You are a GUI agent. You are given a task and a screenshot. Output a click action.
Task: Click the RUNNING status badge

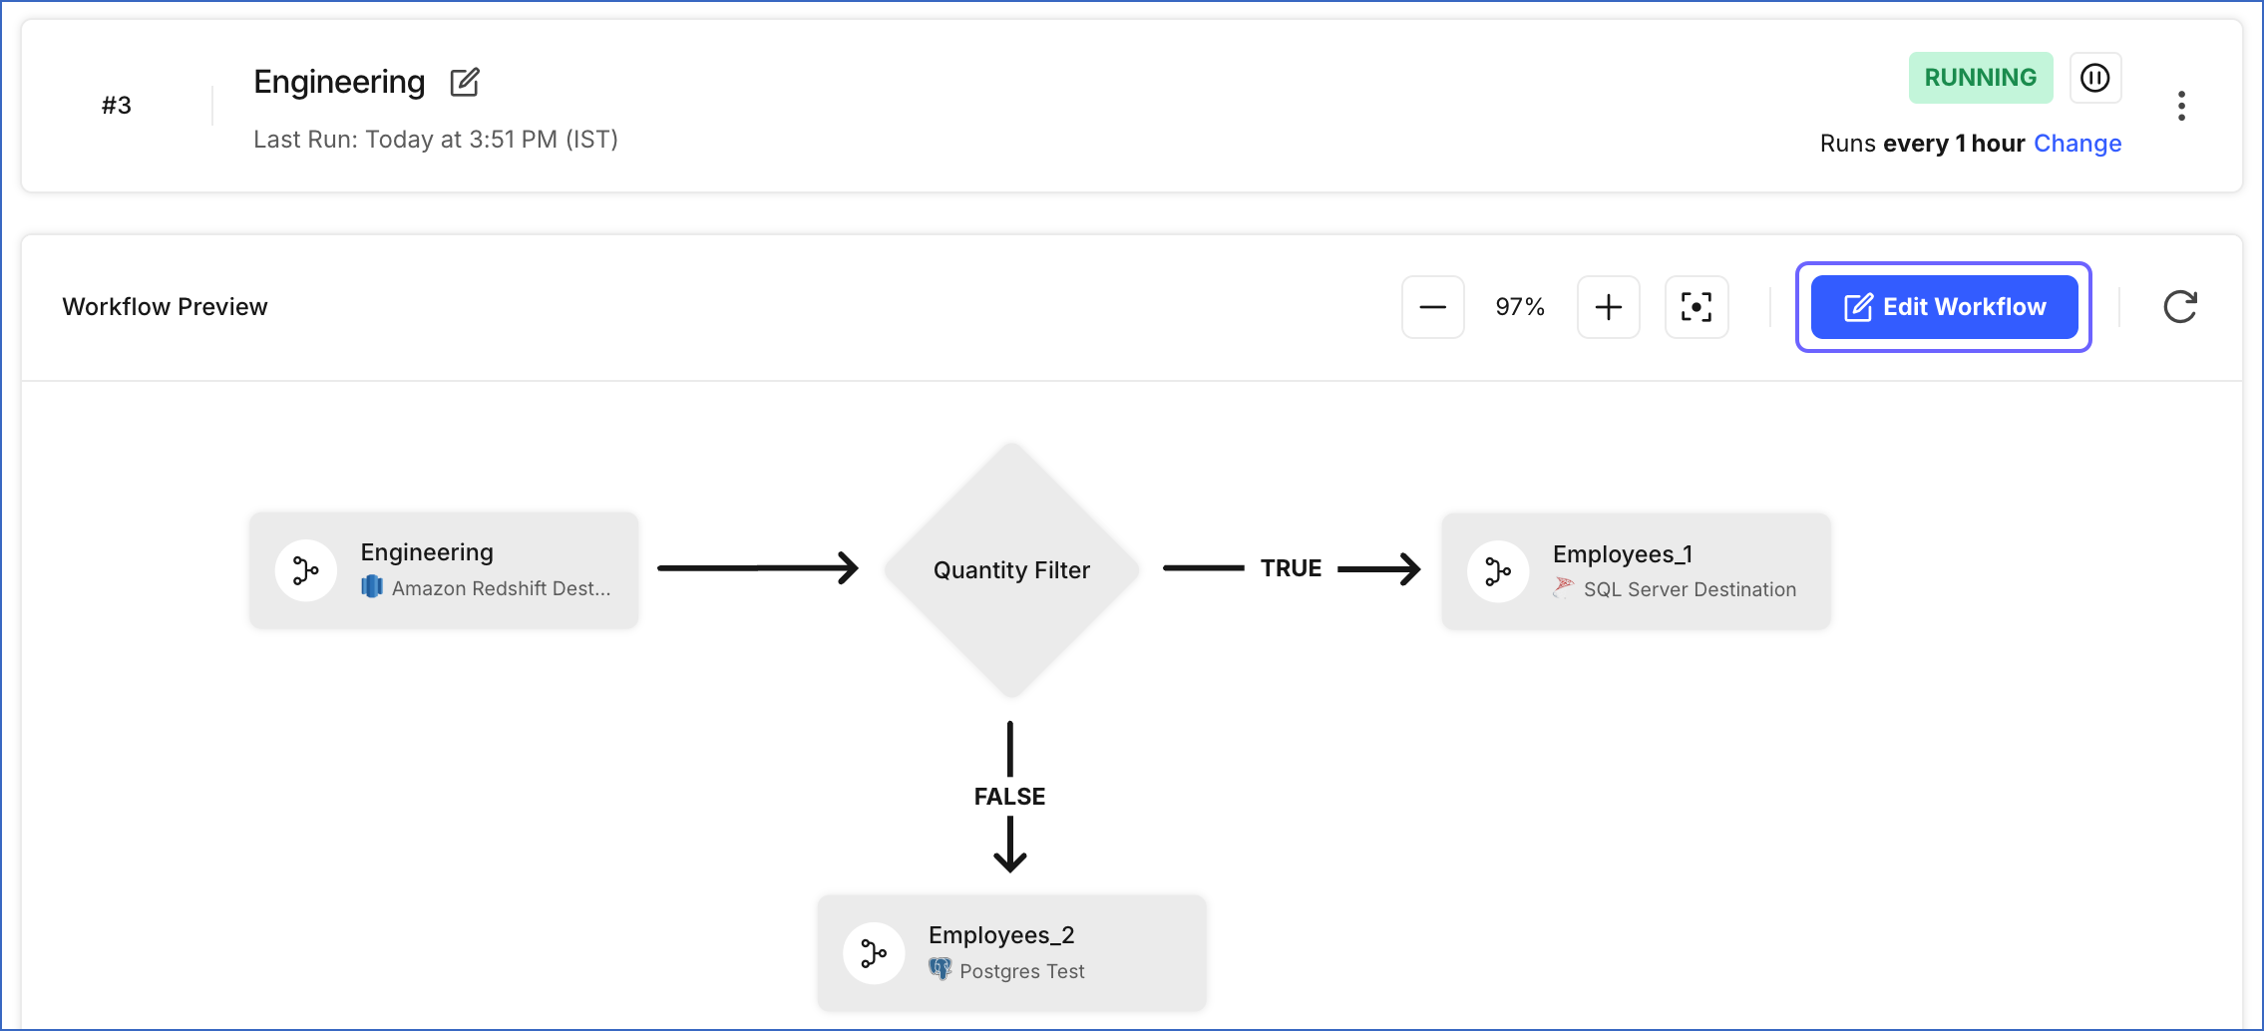pyautogui.click(x=1980, y=77)
